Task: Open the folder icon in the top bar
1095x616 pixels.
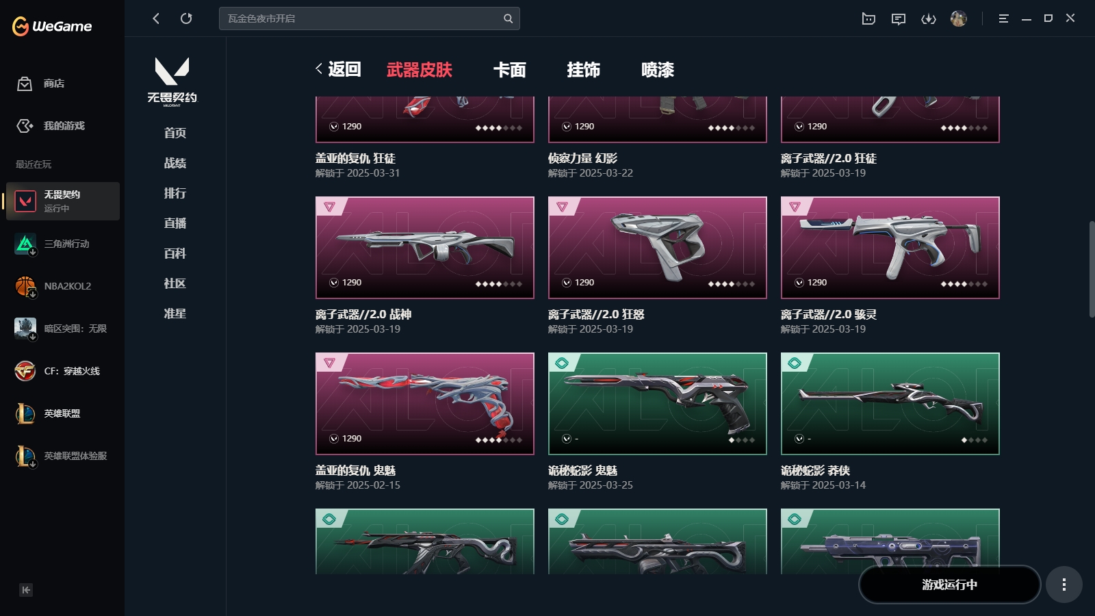Action: [868, 19]
